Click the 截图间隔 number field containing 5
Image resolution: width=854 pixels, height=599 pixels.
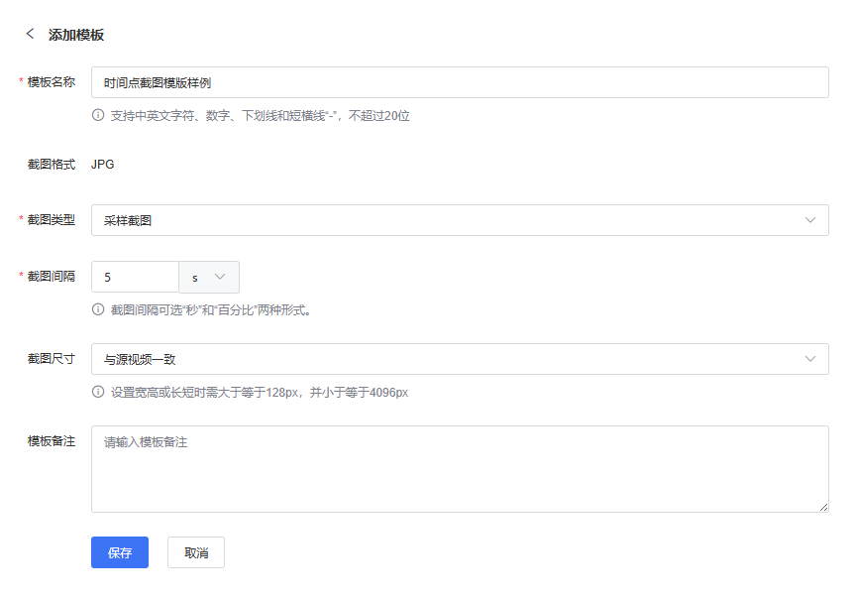point(135,277)
